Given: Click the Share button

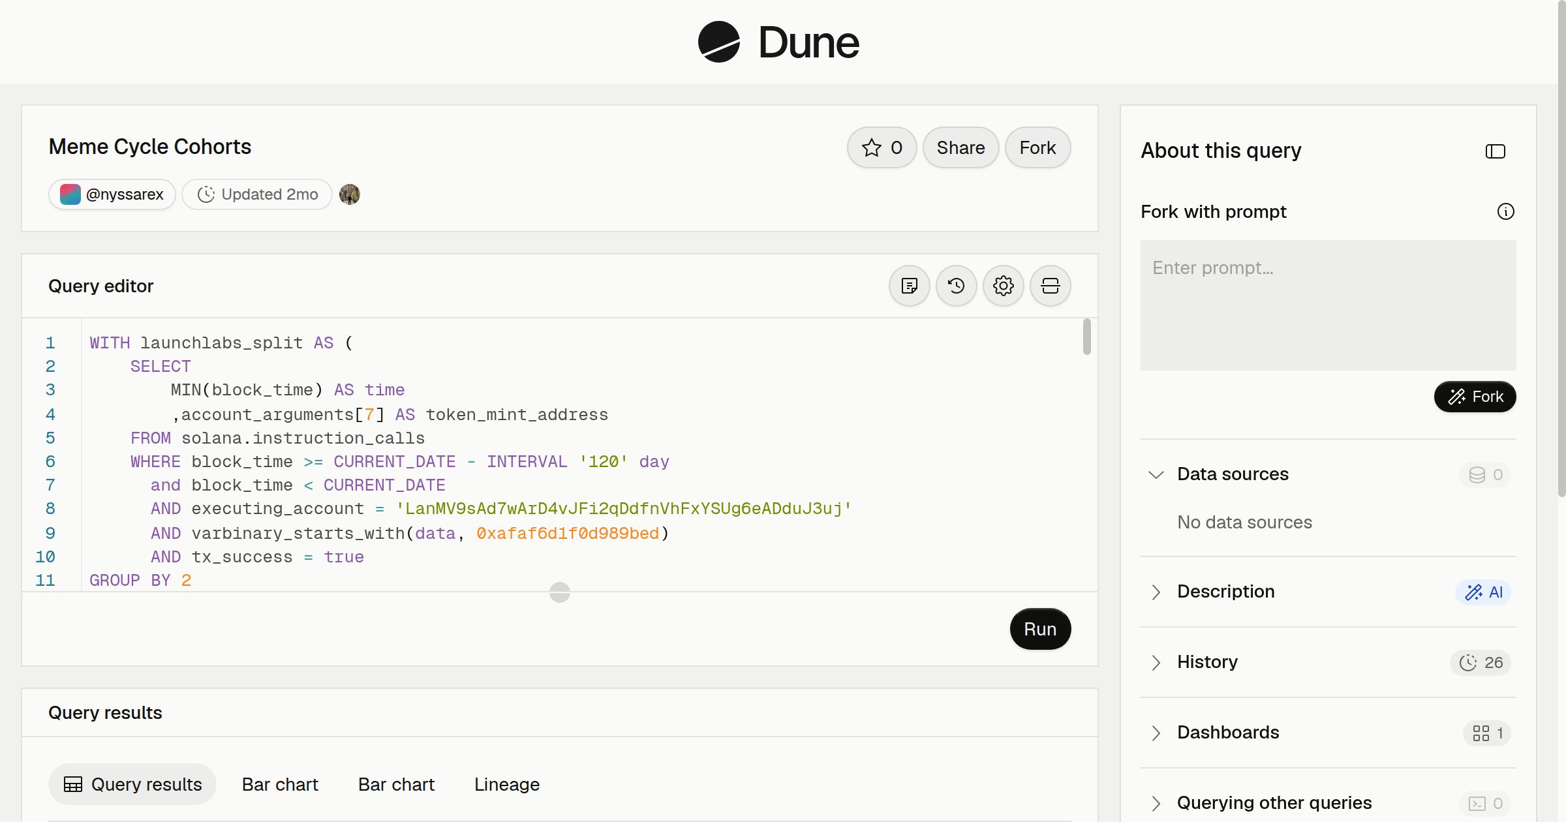Looking at the screenshot, I should tap(960, 147).
